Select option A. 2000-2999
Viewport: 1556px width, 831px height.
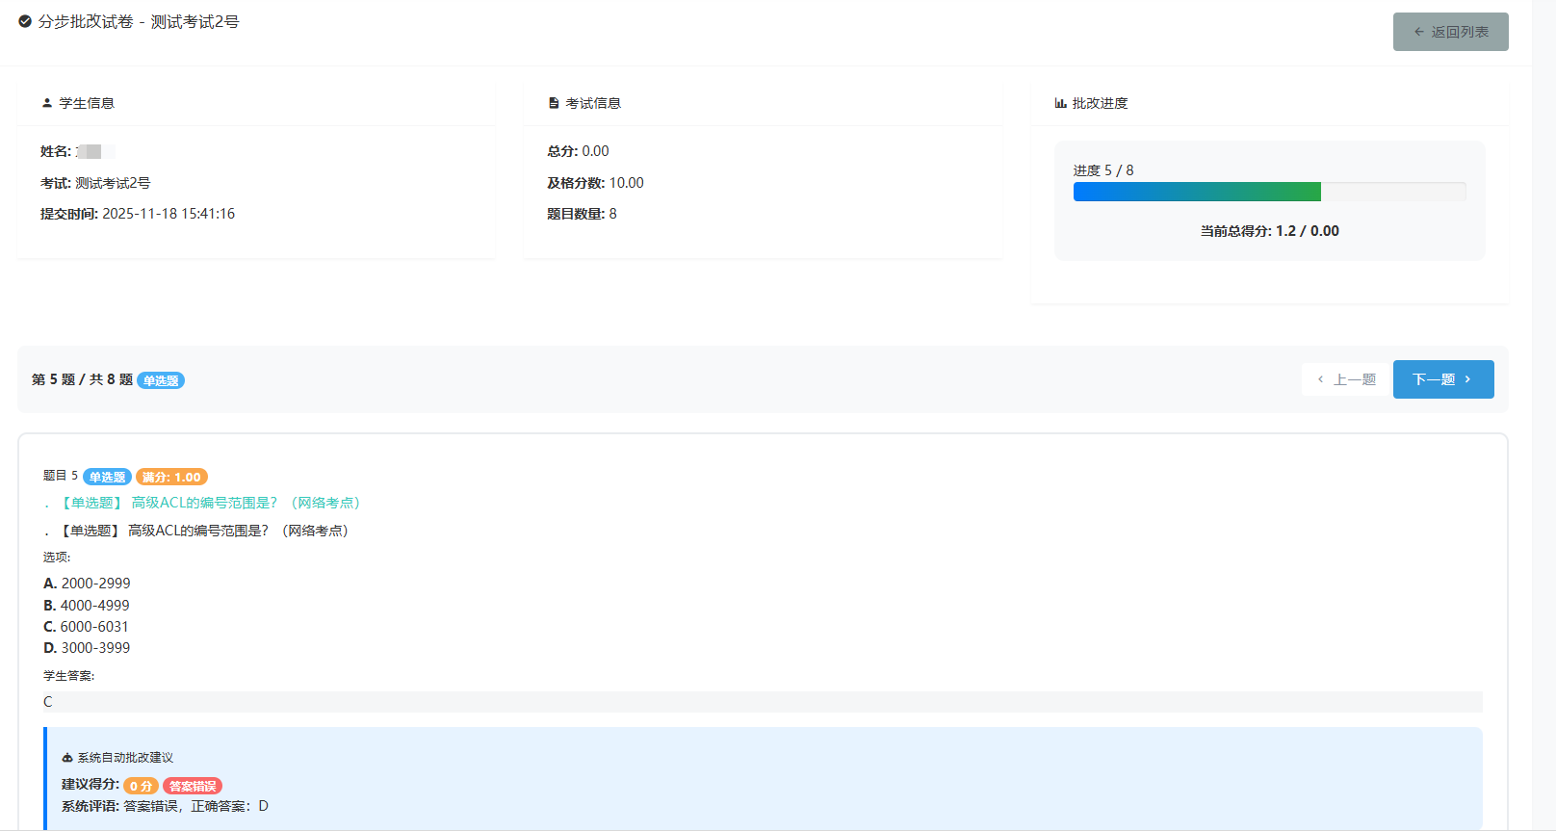point(87,584)
